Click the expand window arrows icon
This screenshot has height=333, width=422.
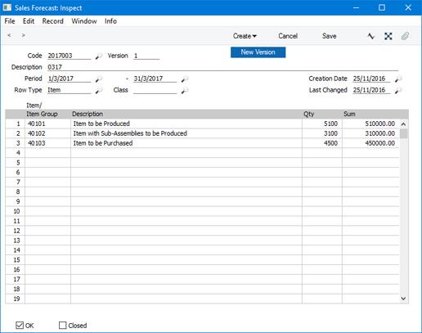(x=388, y=36)
